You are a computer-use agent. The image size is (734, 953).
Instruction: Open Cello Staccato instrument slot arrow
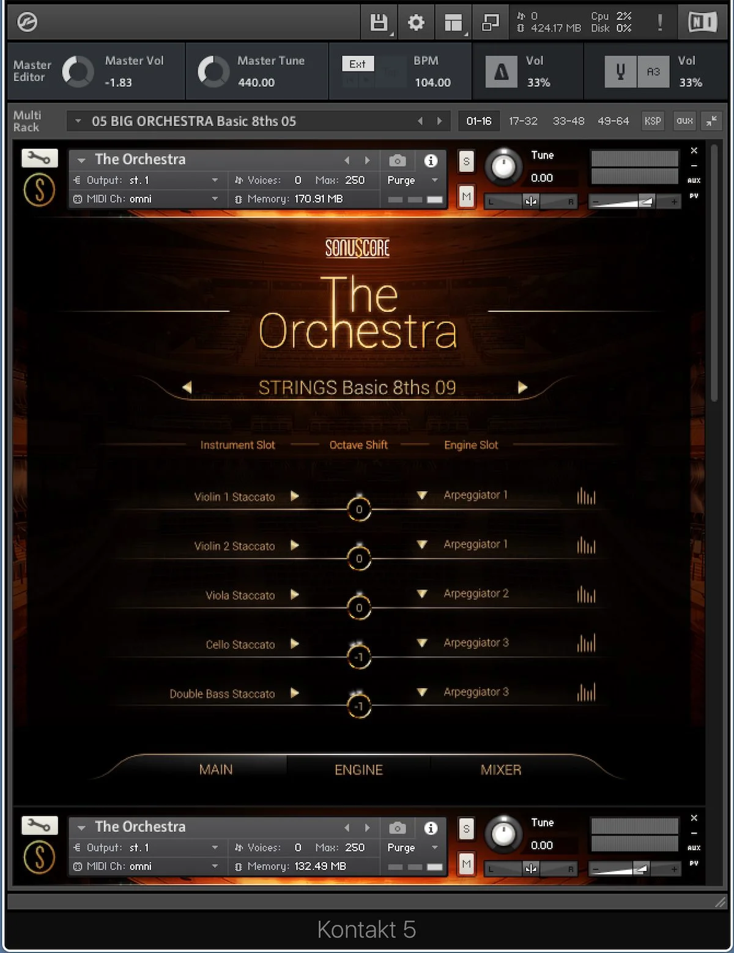click(x=295, y=643)
